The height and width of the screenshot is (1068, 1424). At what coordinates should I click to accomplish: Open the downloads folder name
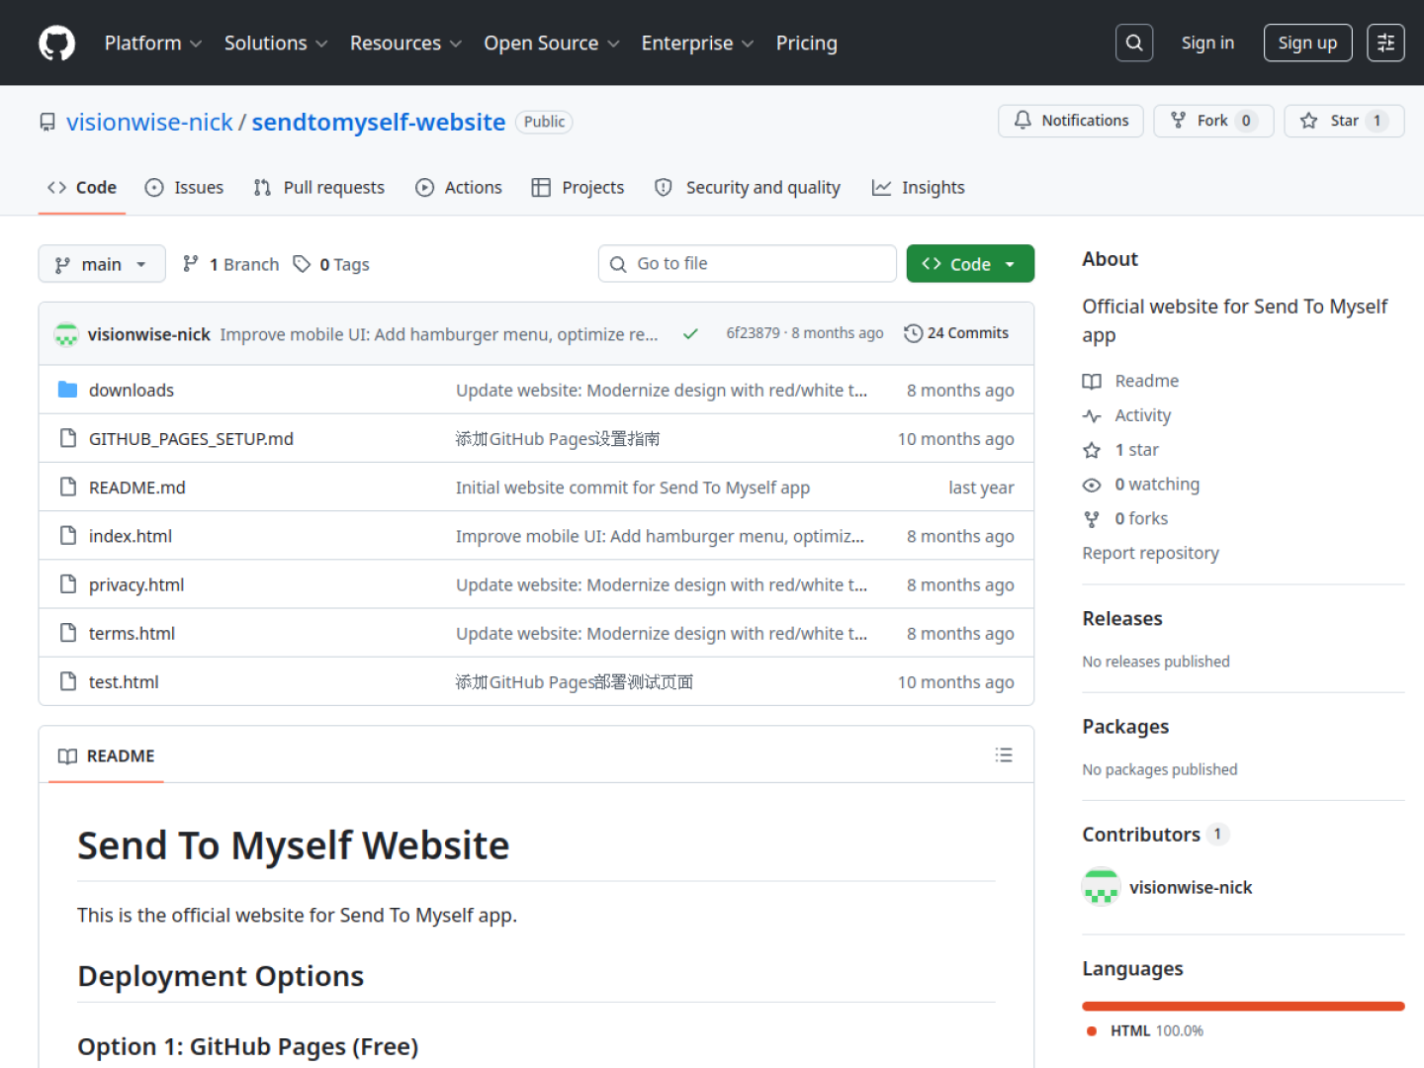coord(132,390)
